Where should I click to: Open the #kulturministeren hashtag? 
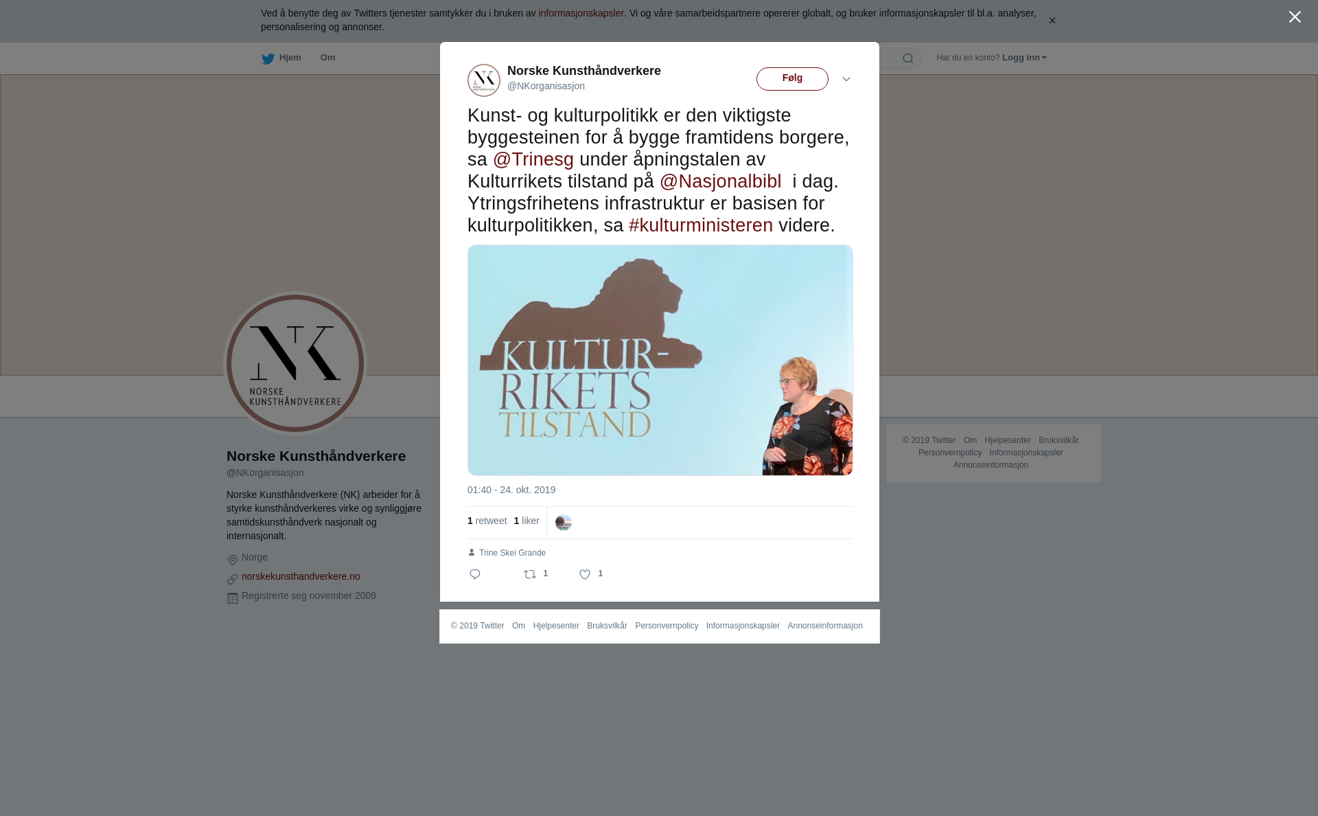701,225
